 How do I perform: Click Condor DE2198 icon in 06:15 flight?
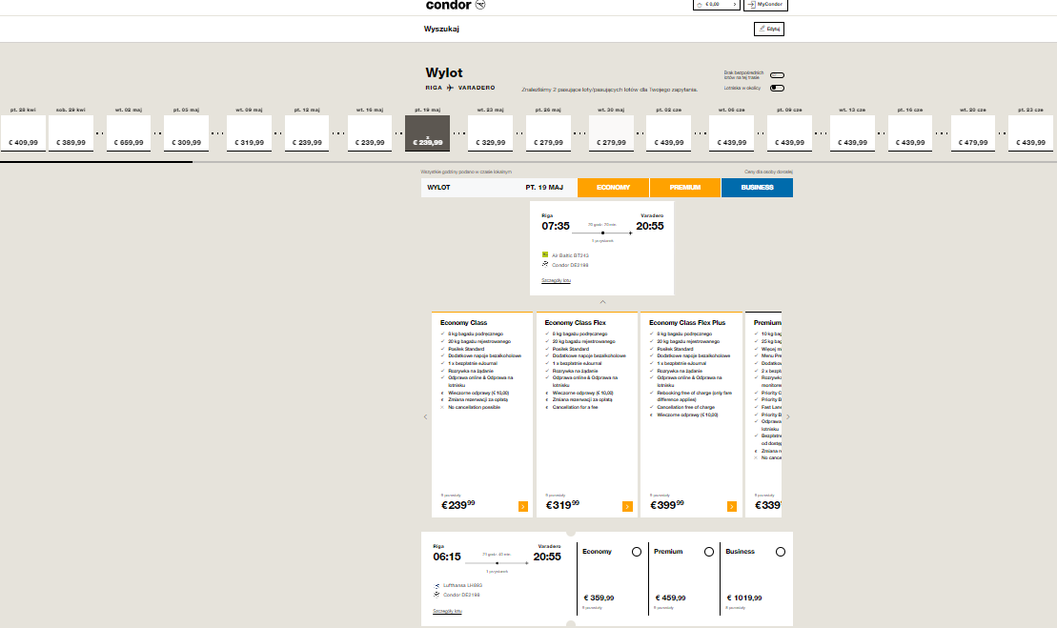(437, 595)
